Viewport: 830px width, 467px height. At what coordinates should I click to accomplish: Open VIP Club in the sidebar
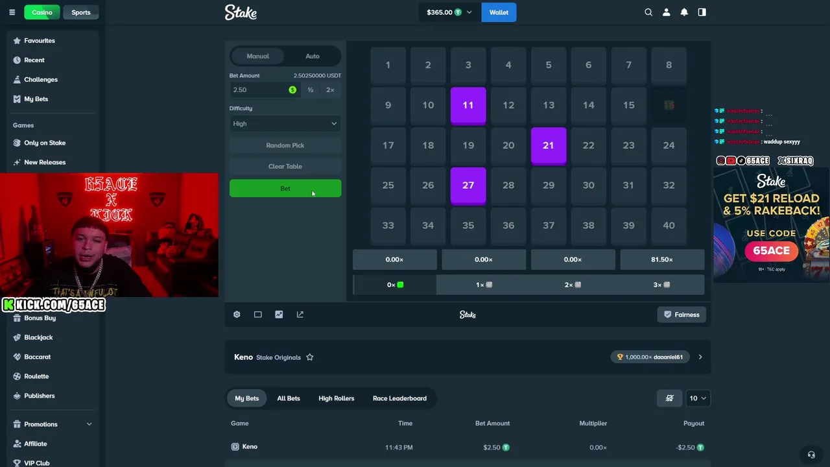(37, 463)
